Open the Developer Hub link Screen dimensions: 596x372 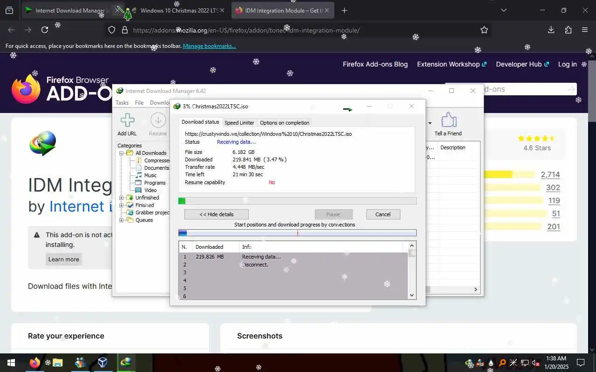pos(522,64)
